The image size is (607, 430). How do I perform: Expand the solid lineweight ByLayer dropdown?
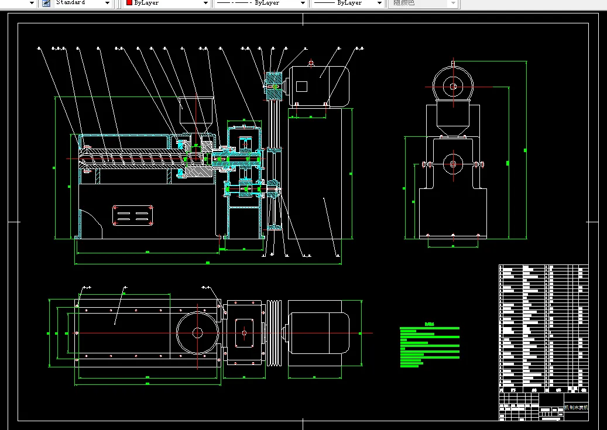[379, 3]
